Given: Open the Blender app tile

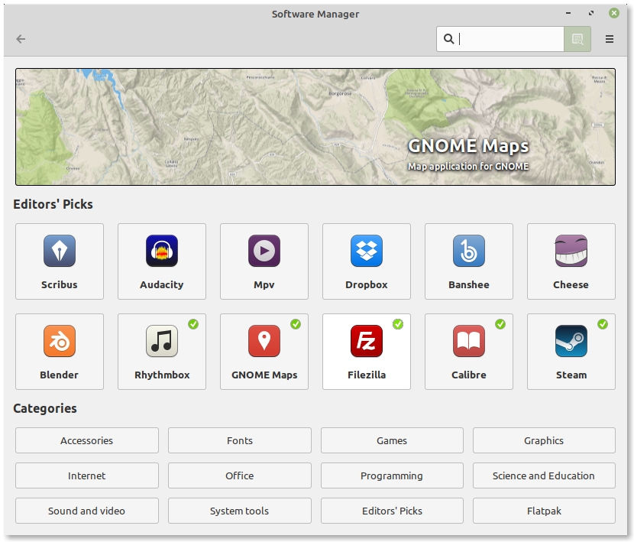Looking at the screenshot, I should click(60, 352).
